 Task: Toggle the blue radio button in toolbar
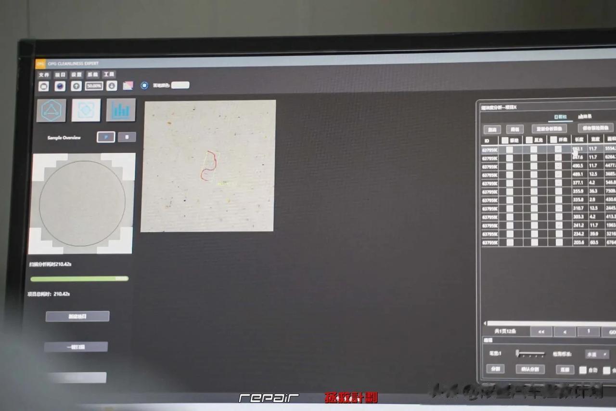tap(144, 85)
